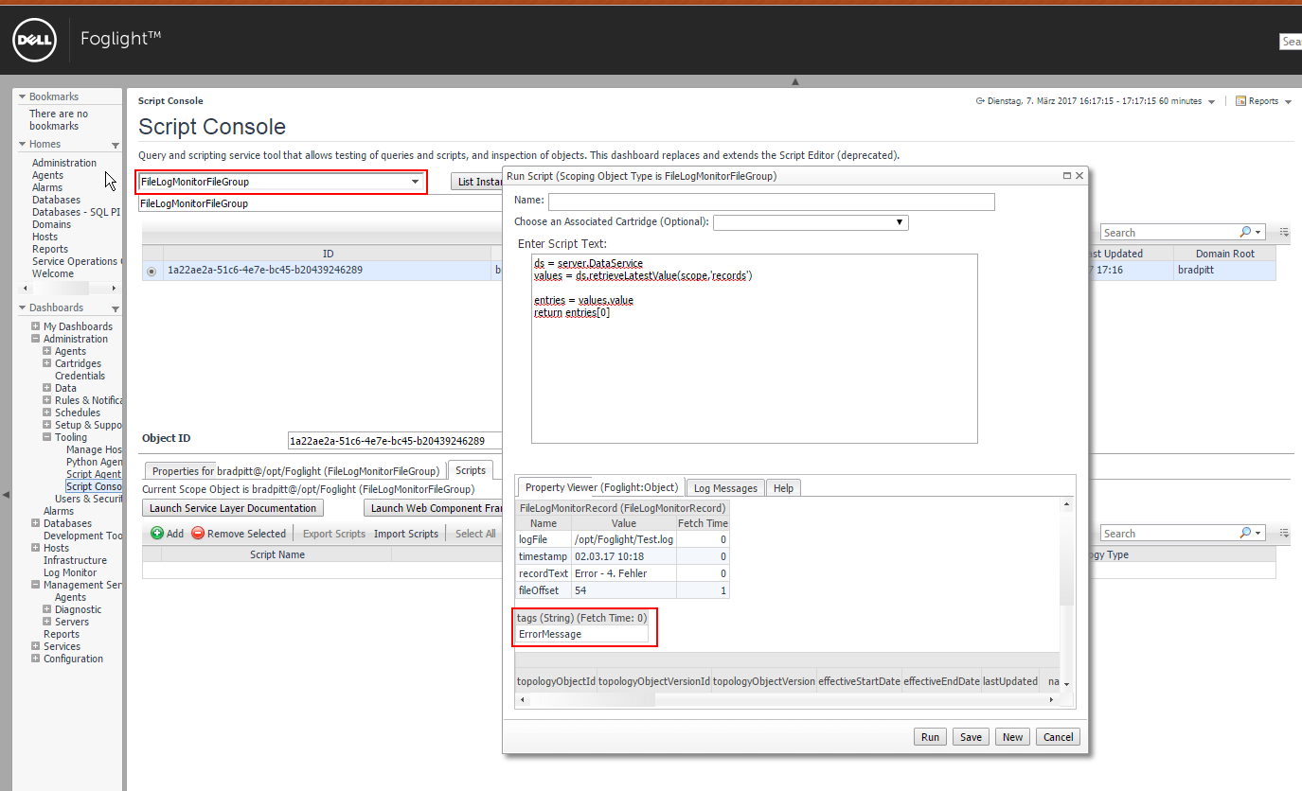Click the Cancel button

(1058, 737)
